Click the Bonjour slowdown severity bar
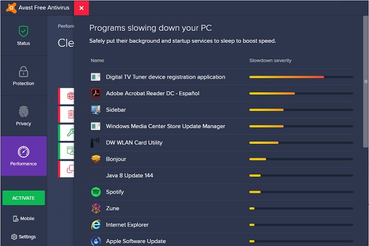The image size is (369, 246). click(x=301, y=159)
